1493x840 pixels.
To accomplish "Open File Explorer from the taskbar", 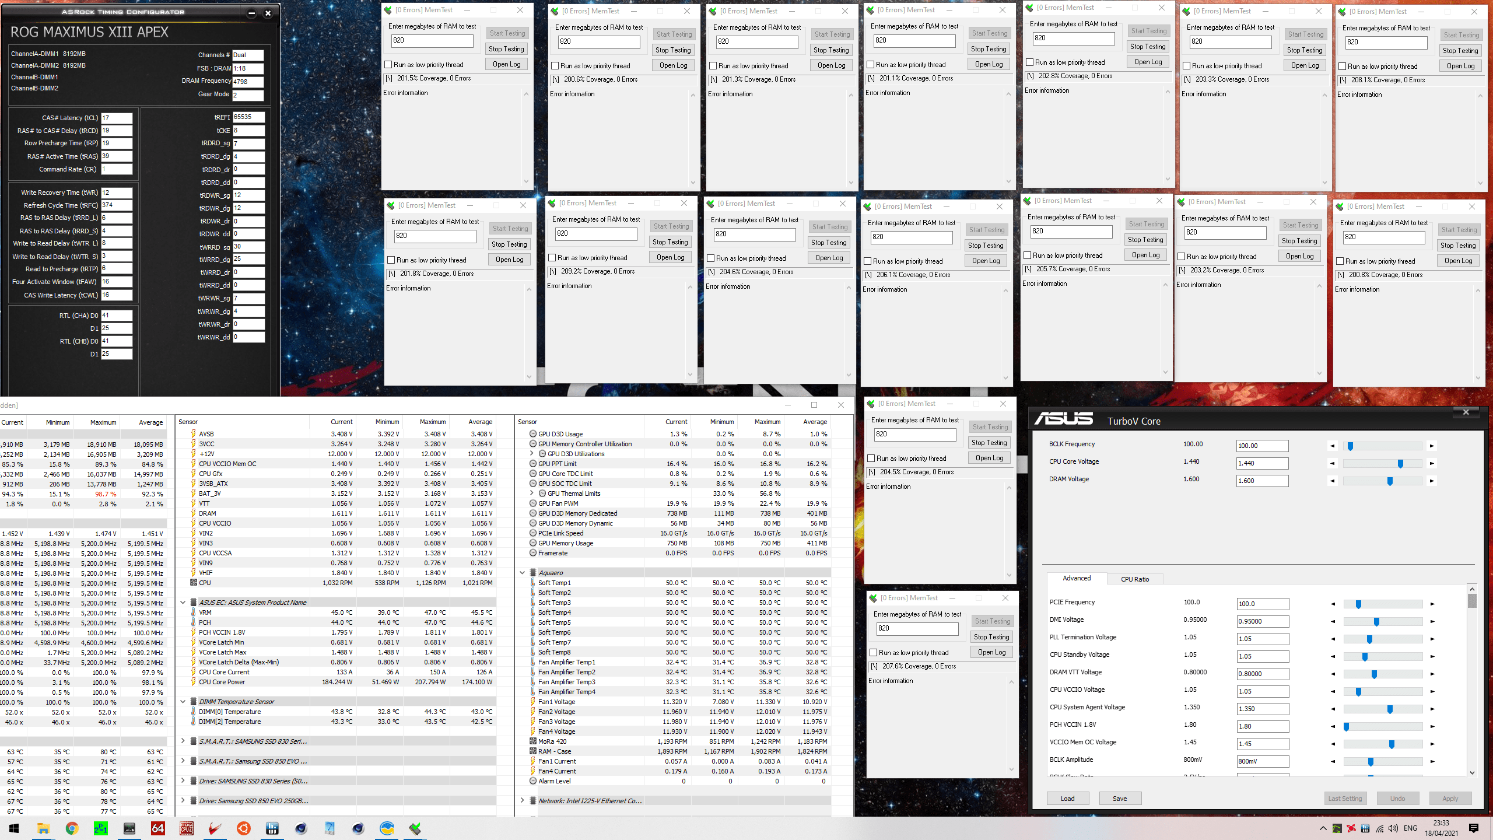I will click(x=44, y=828).
